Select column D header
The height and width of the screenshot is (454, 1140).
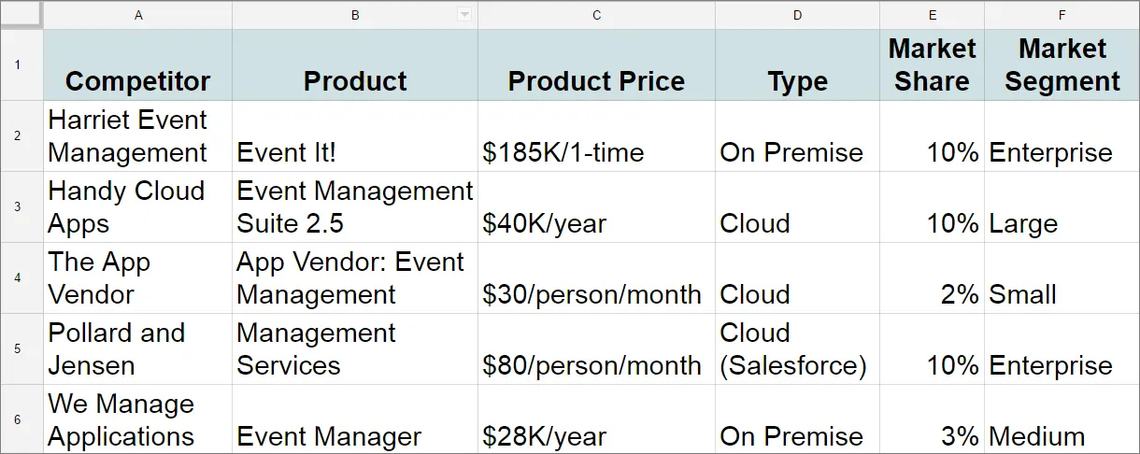pos(797,15)
